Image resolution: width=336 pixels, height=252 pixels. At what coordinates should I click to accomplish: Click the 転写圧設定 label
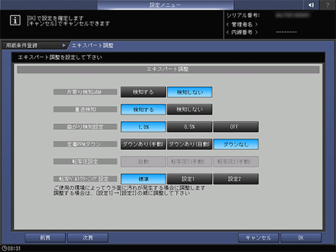tap(85, 162)
